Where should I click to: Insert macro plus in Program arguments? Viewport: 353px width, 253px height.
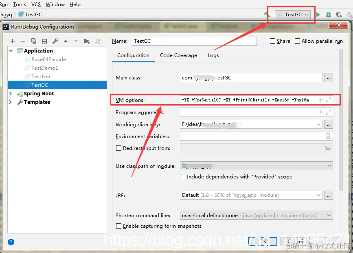321,112
